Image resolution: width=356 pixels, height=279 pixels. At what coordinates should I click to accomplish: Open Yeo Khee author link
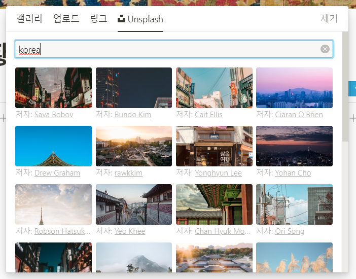(130, 231)
